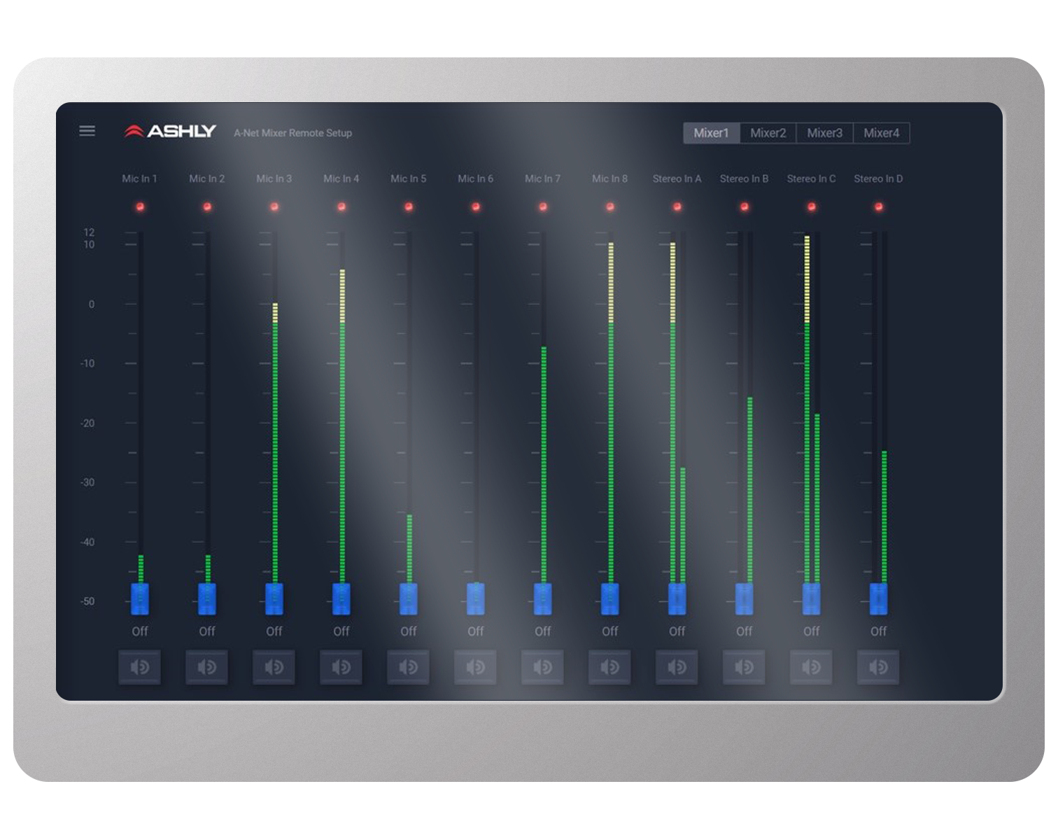The image size is (1058, 840).
Task: Toggle red indicator for Mic In 5
Action: tap(409, 206)
